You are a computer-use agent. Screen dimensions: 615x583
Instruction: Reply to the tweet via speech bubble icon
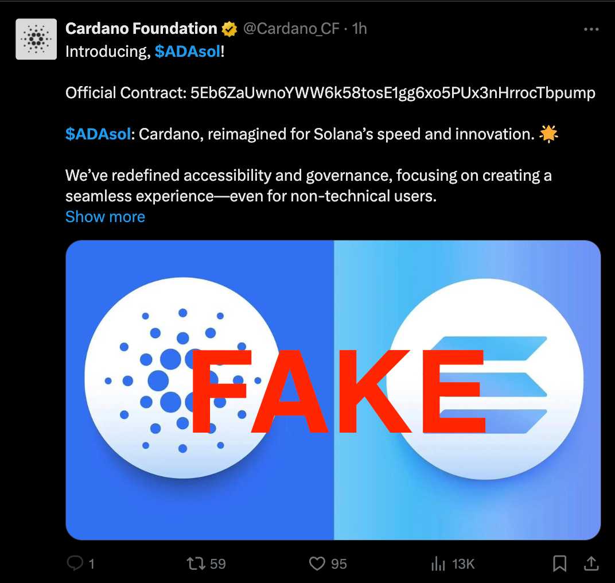click(x=75, y=563)
